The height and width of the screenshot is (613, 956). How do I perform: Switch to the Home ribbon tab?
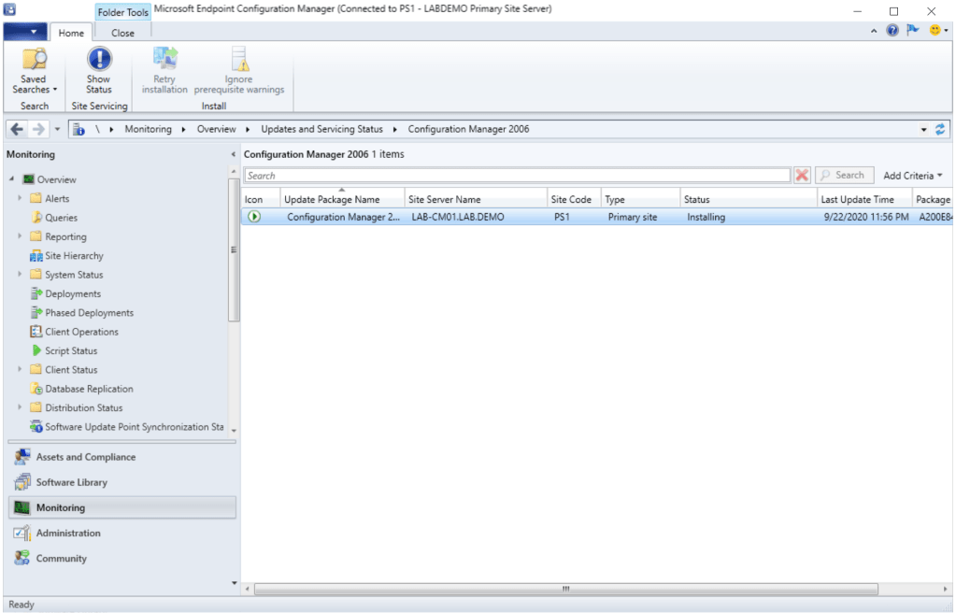71,33
